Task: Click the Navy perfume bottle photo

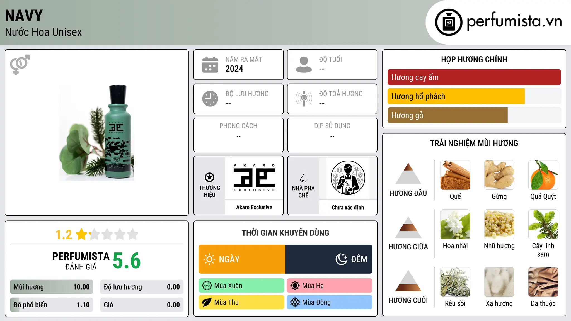Action: pos(97,132)
